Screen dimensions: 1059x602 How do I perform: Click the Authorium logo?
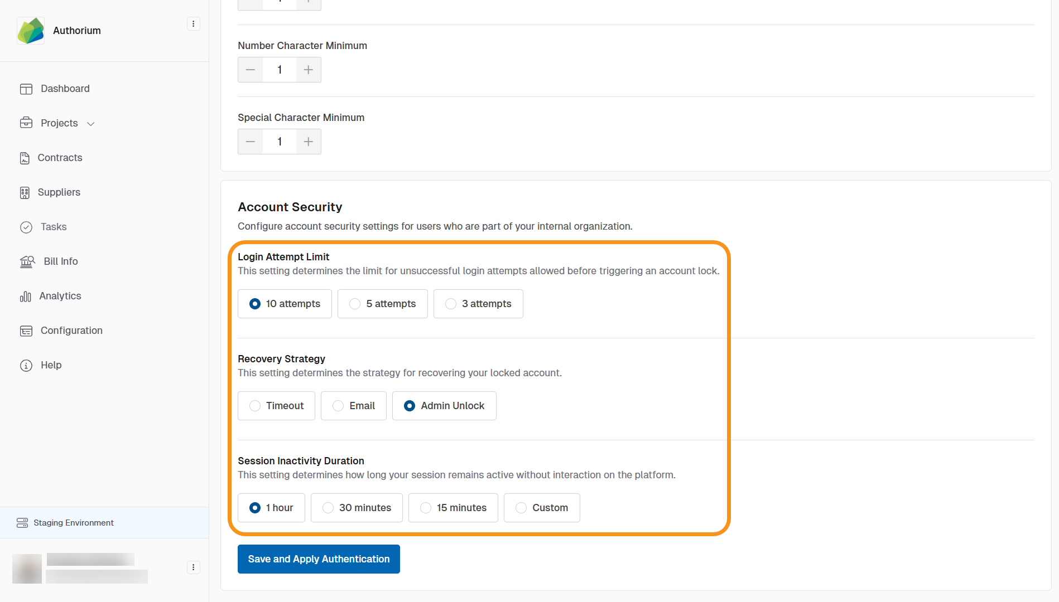(31, 30)
